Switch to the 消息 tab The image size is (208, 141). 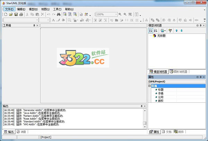(x=21, y=132)
